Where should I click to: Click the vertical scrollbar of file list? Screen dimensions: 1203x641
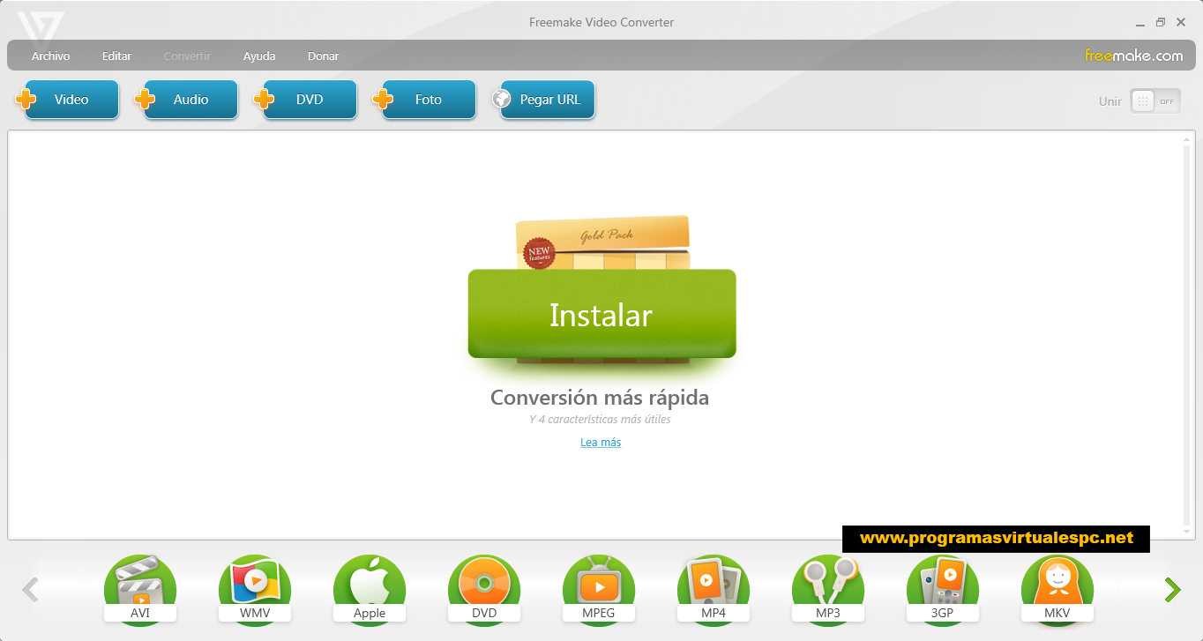(x=1186, y=335)
